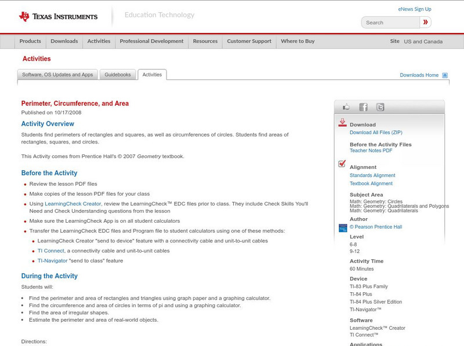This screenshot has width=464, height=346.
Task: Go to Downloads Home link
Action: click(x=419, y=75)
